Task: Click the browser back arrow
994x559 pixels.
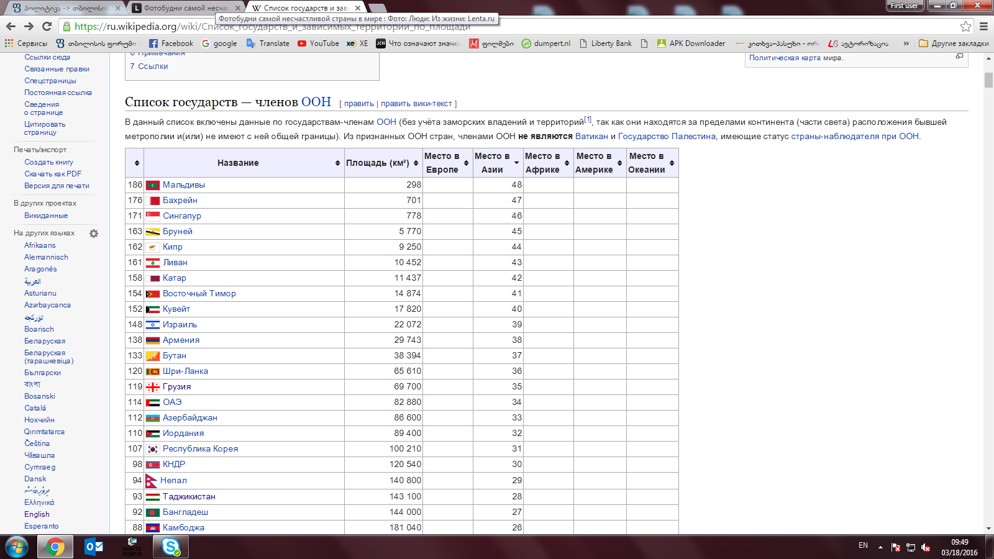Action: click(x=11, y=26)
